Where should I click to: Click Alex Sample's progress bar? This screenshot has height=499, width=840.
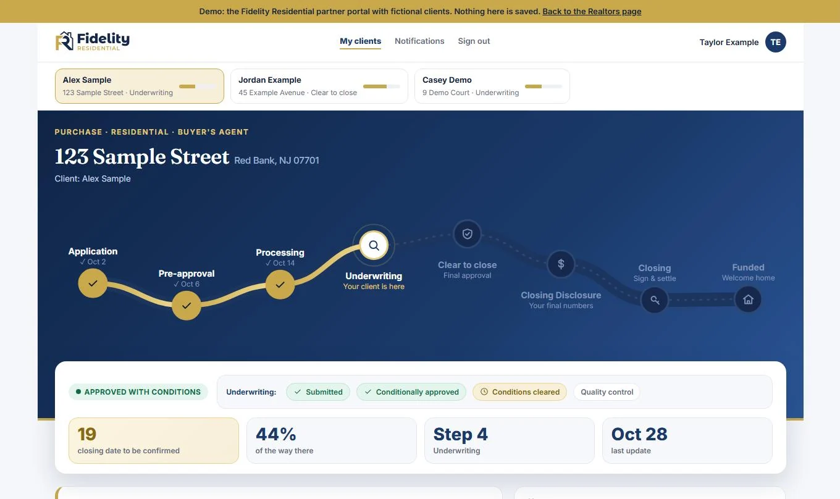pos(198,86)
